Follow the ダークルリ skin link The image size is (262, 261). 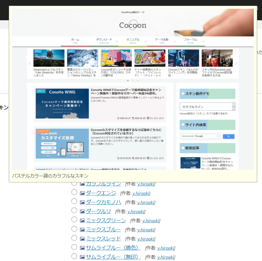98,211
